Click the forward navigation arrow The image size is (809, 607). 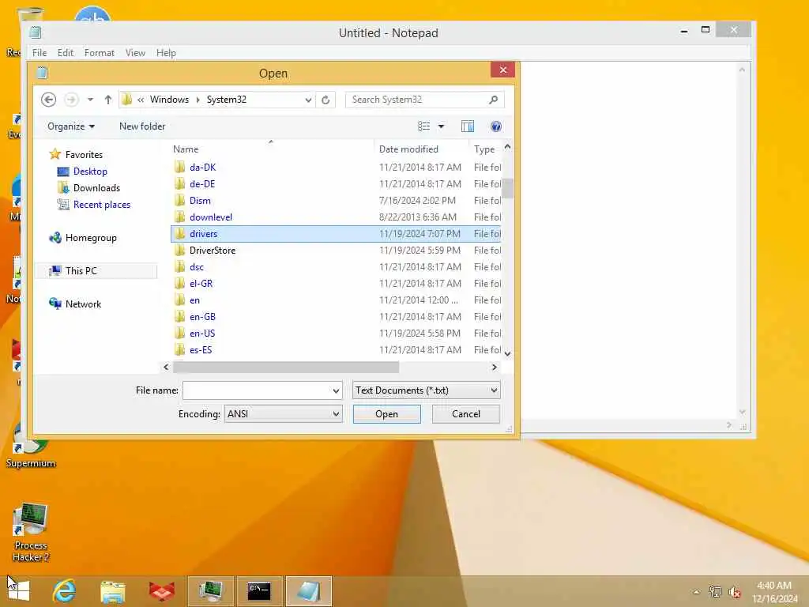[x=71, y=100]
